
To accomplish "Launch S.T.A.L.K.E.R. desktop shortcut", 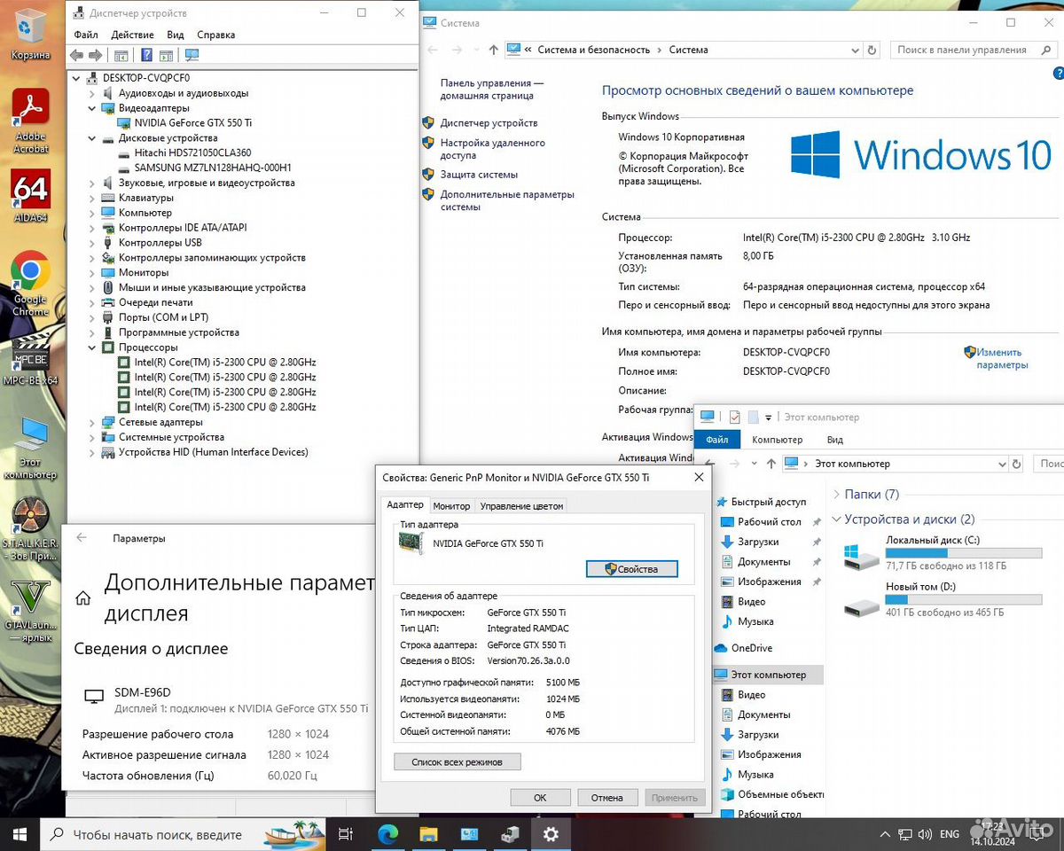I will [30, 529].
